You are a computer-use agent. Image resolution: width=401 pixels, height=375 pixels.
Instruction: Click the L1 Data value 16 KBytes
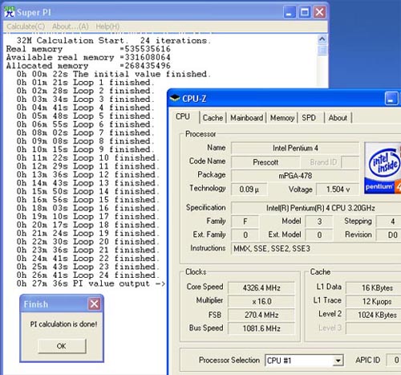tap(374, 288)
